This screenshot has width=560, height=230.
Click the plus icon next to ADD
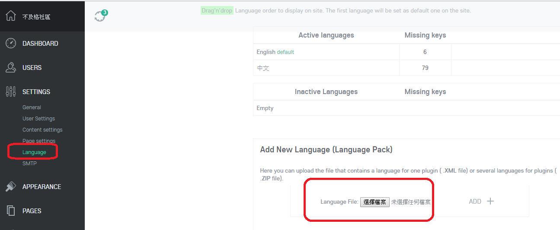[x=490, y=201]
